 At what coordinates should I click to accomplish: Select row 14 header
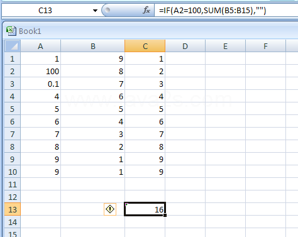coord(13,222)
